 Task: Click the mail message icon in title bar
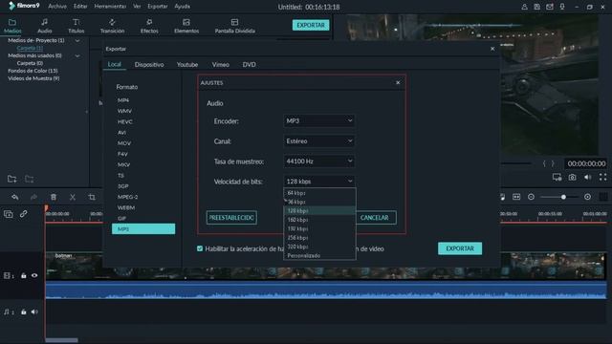click(x=550, y=7)
